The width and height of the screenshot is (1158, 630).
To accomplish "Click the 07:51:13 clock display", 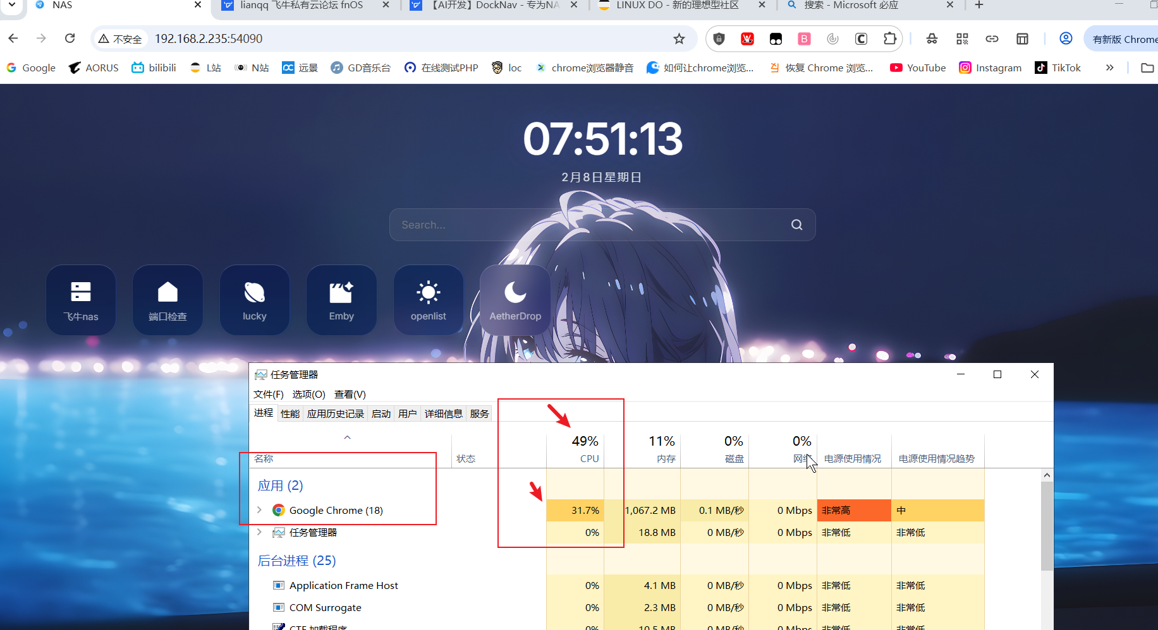I will point(602,139).
